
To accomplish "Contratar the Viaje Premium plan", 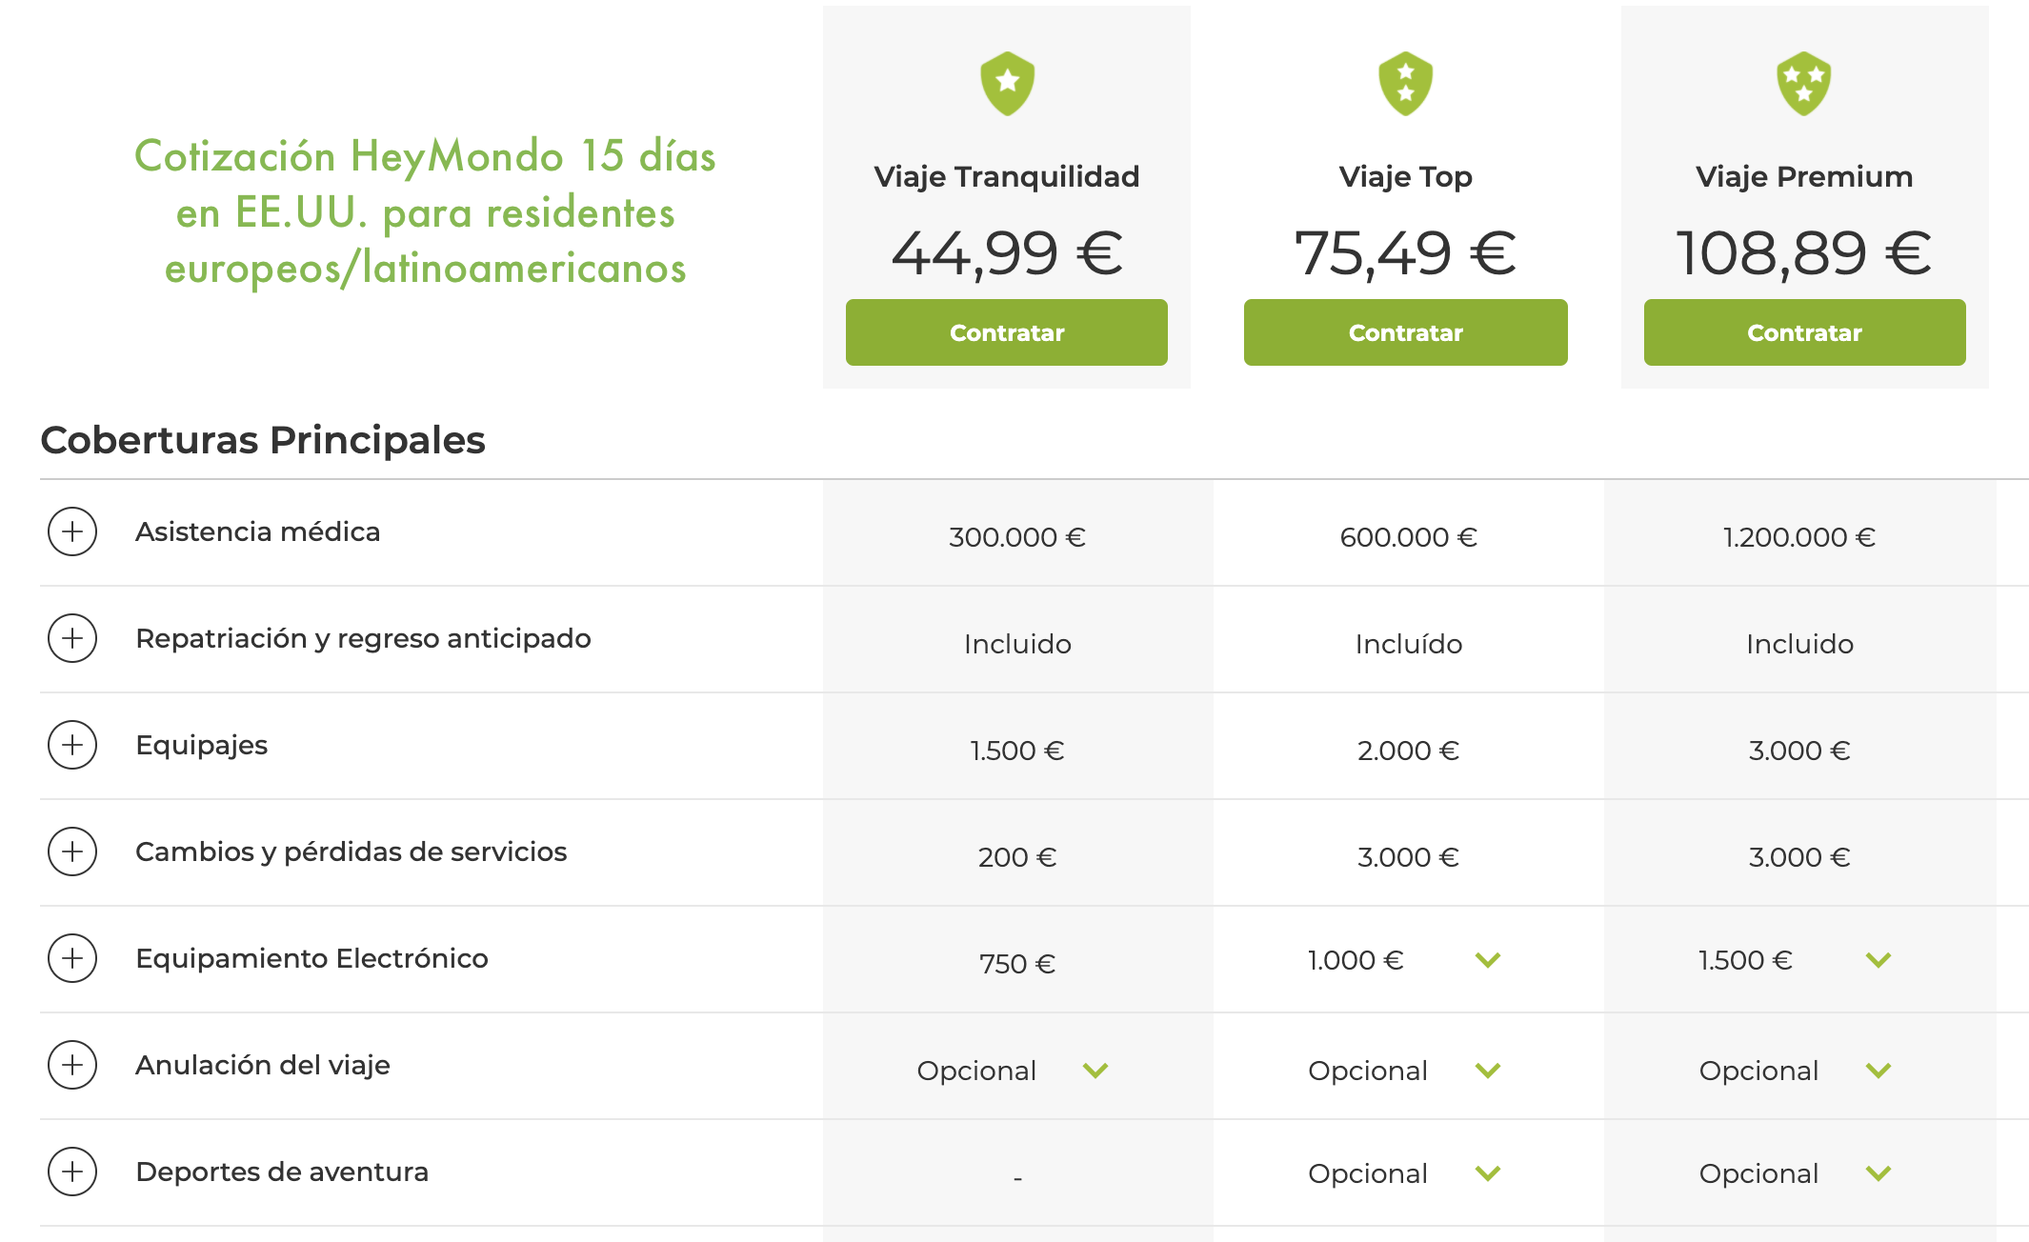I will point(1804,332).
